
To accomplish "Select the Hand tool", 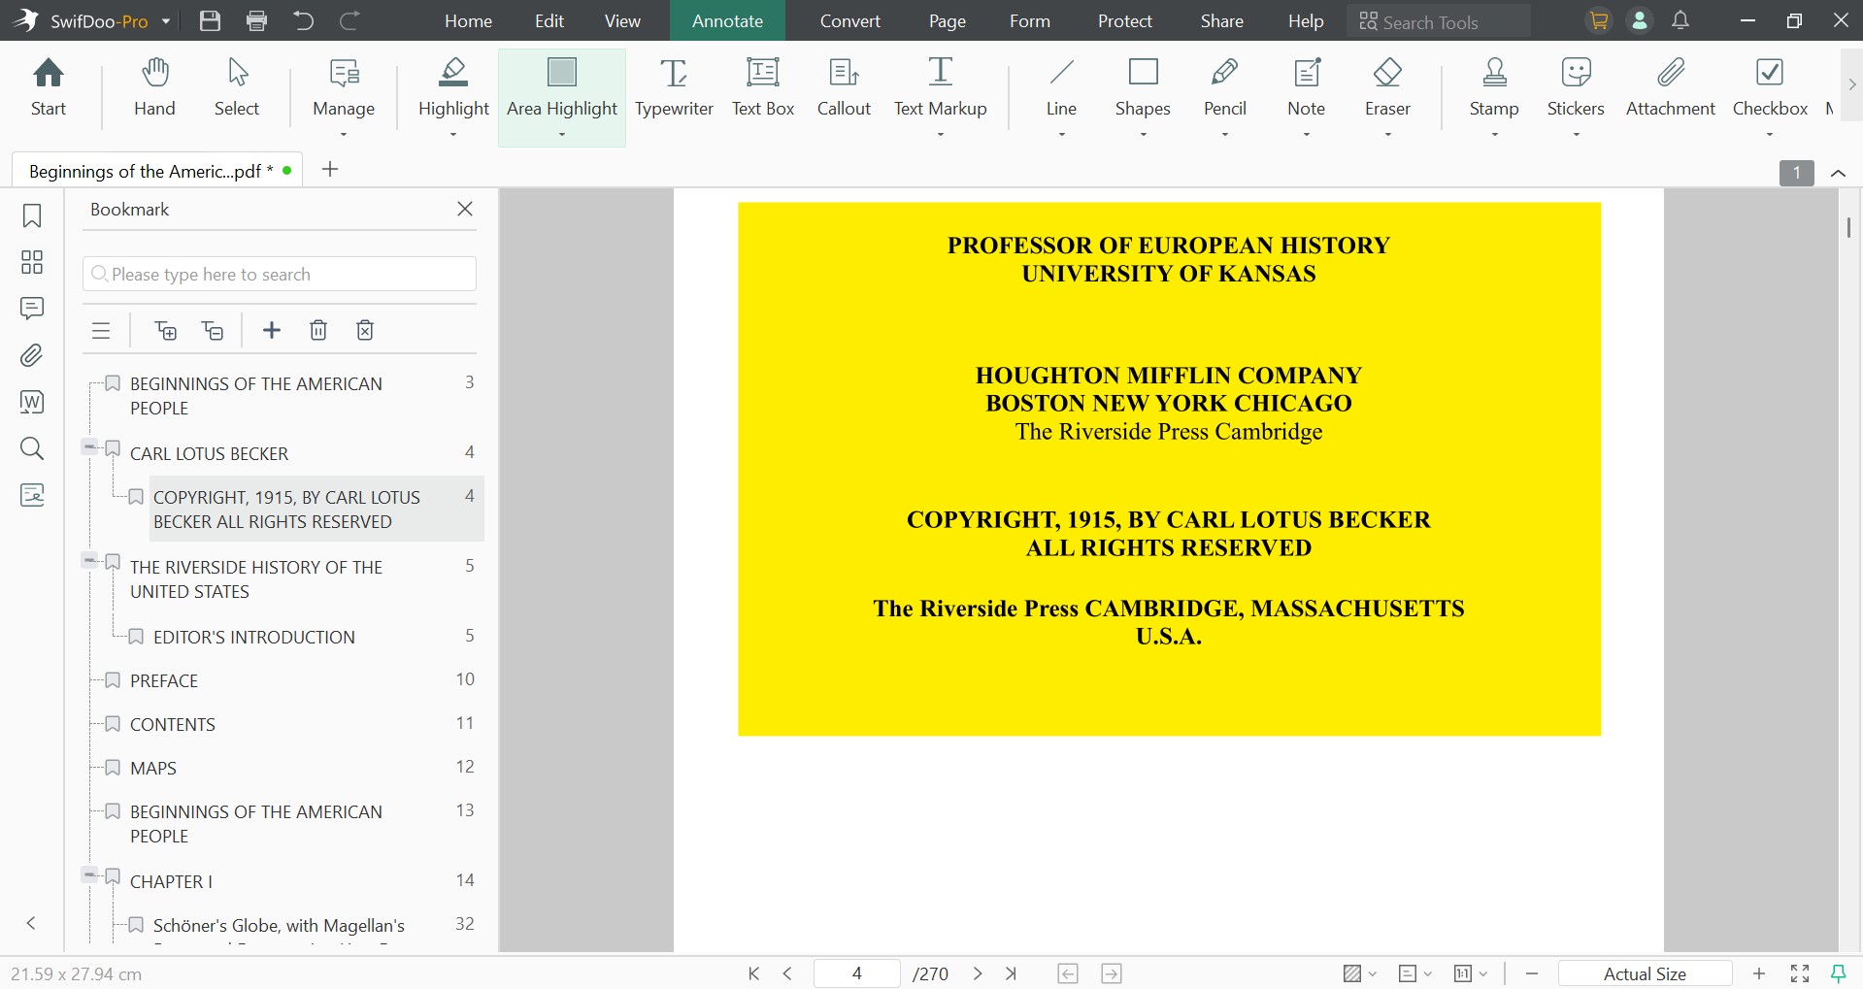I will 154,88.
